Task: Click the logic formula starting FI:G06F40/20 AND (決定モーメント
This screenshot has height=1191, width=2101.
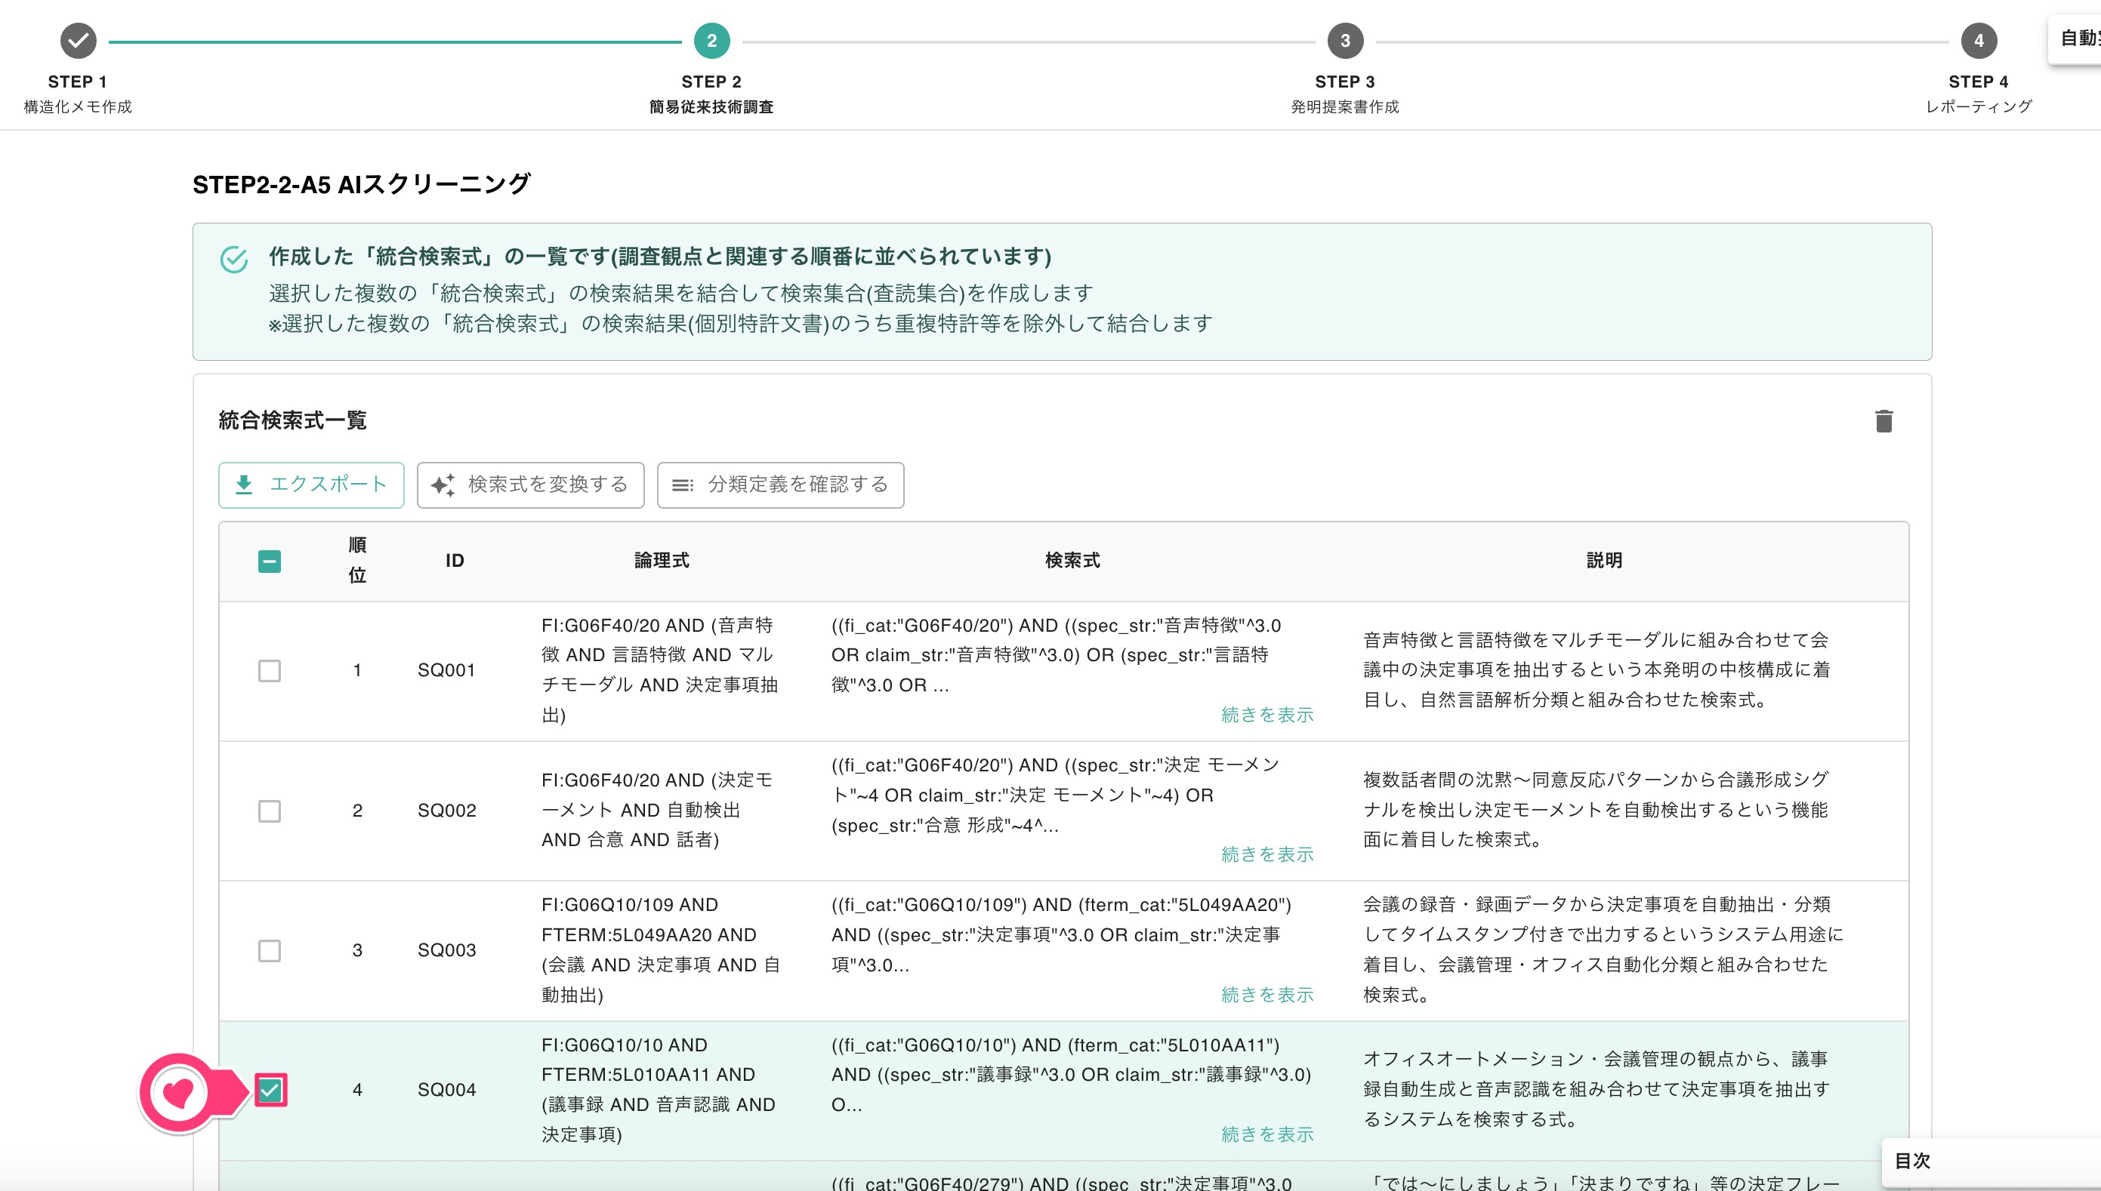Action: point(657,810)
